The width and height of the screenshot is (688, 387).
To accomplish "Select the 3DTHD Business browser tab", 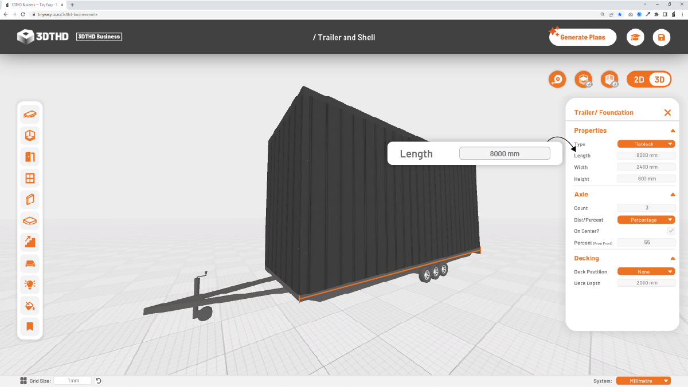I will click(x=34, y=5).
